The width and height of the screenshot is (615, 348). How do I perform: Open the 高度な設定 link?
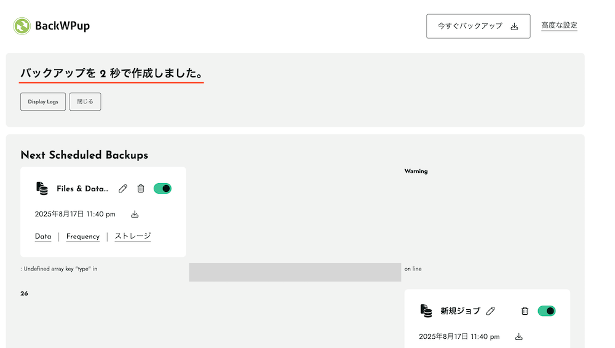pyautogui.click(x=559, y=25)
